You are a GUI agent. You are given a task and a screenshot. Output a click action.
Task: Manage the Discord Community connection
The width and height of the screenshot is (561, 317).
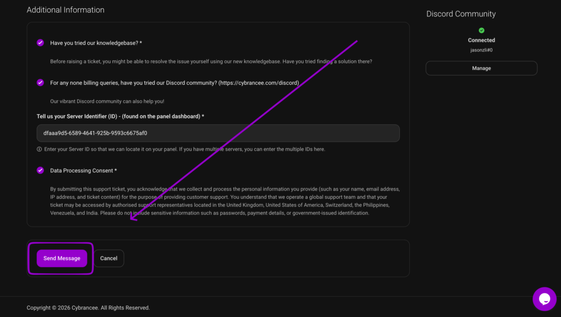pyautogui.click(x=481, y=68)
